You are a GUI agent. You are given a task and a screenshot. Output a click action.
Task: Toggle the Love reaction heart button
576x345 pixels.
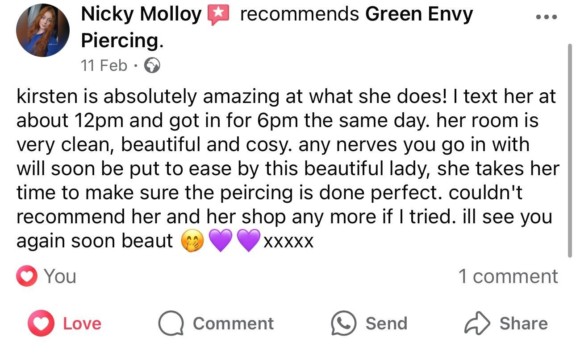41,323
